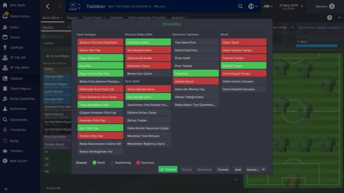344x193 pixels.
Task: Toggle Topa Dal directive
Action: [x=196, y=73]
